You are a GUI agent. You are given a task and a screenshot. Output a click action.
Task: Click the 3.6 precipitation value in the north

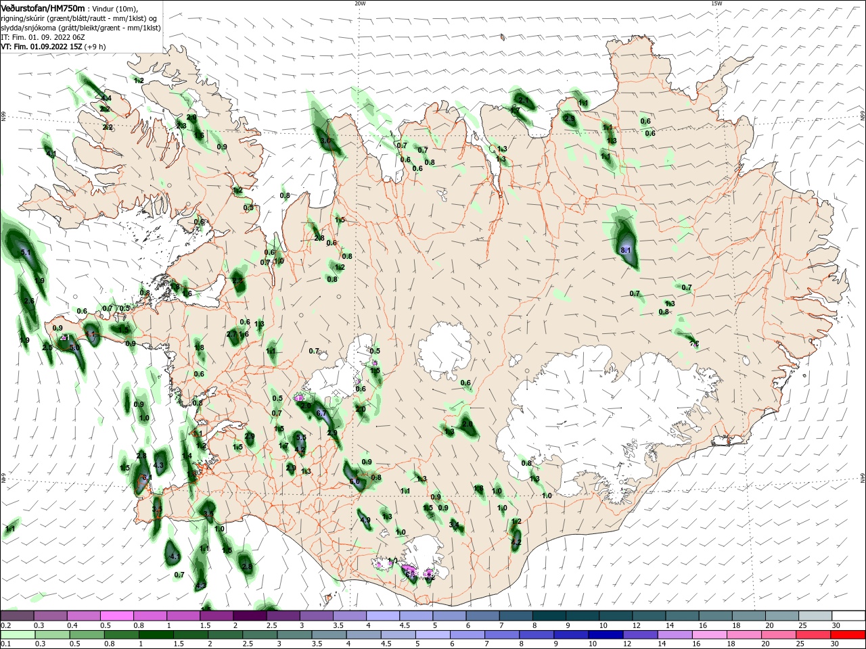tap(325, 141)
